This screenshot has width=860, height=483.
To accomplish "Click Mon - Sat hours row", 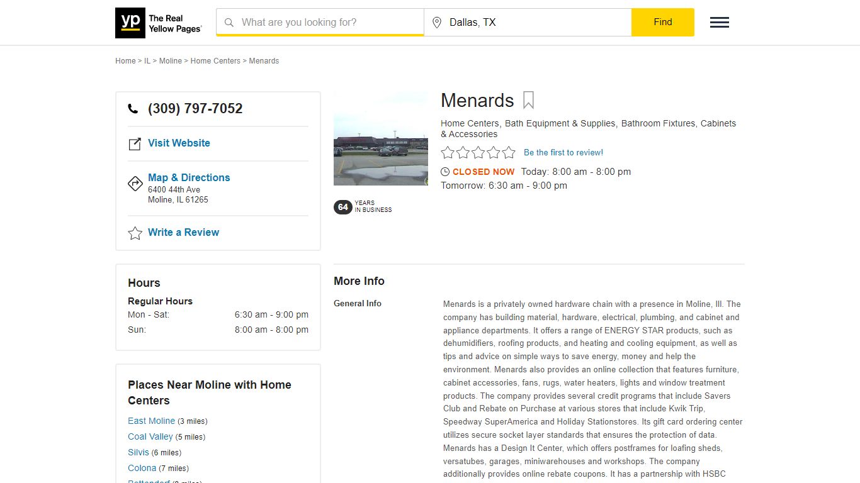I will 218,314.
